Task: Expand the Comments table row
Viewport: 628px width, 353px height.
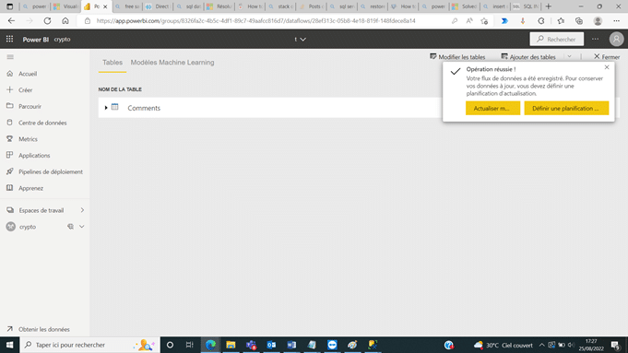Action: tap(106, 108)
